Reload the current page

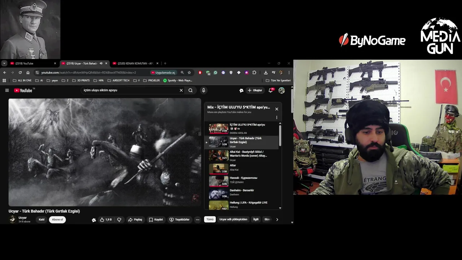coord(20,73)
